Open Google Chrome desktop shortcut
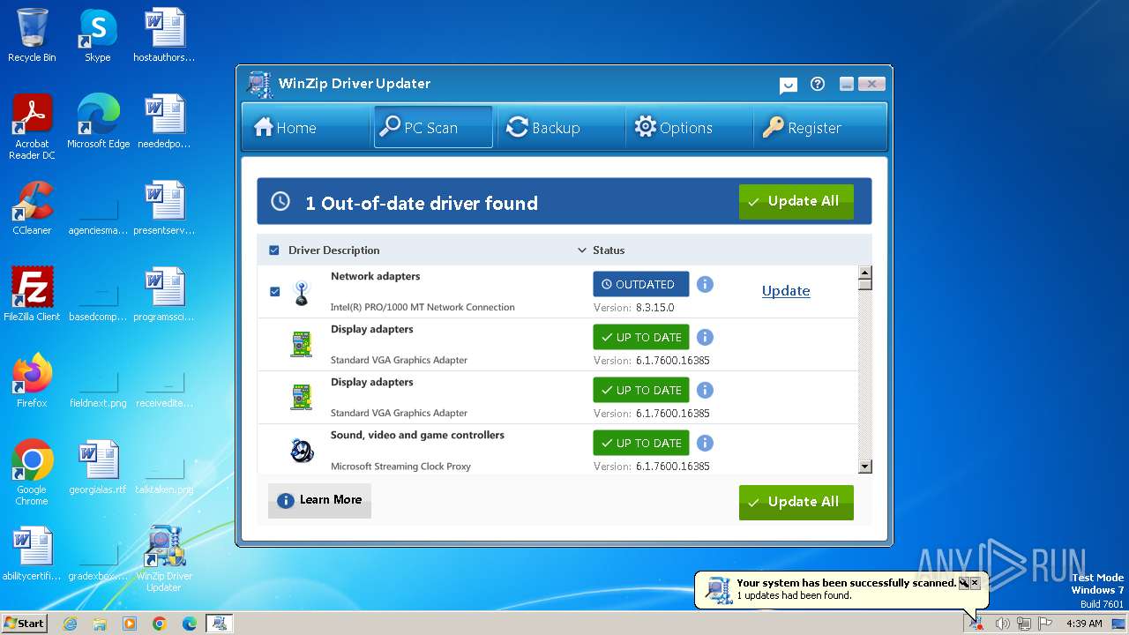Screen dimensions: 1129x635 [x=32, y=473]
